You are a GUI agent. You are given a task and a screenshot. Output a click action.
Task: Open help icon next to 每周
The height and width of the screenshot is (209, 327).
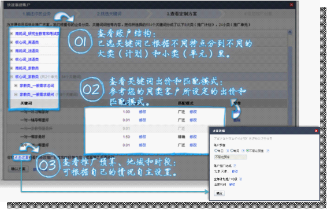pyautogui.click(x=243, y=151)
